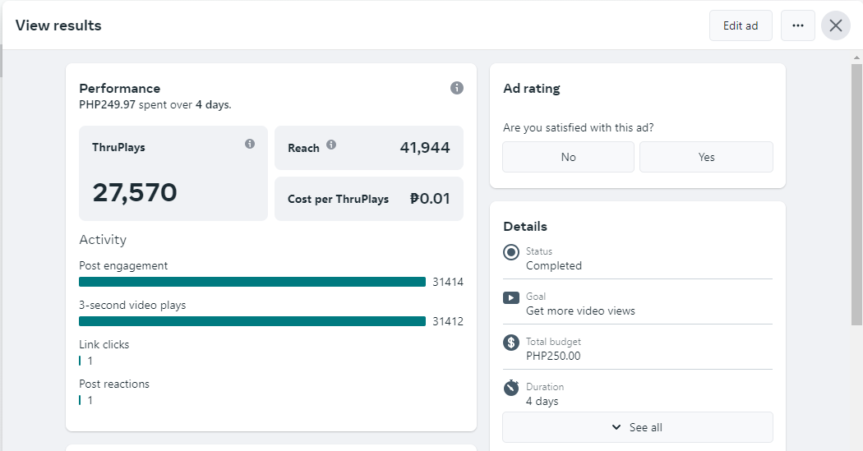This screenshot has width=863, height=451.
Task: Close the View results dialog
Action: [836, 25]
